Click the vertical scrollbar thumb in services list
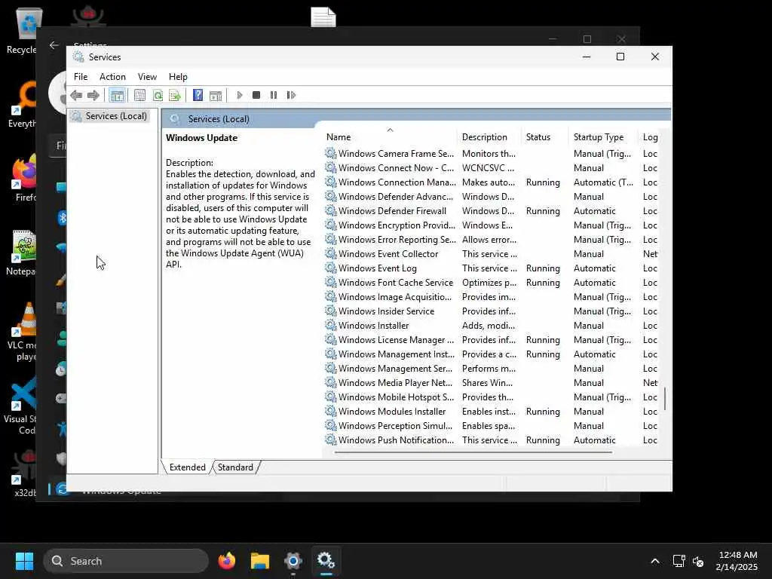This screenshot has width=772, height=579. 665,399
